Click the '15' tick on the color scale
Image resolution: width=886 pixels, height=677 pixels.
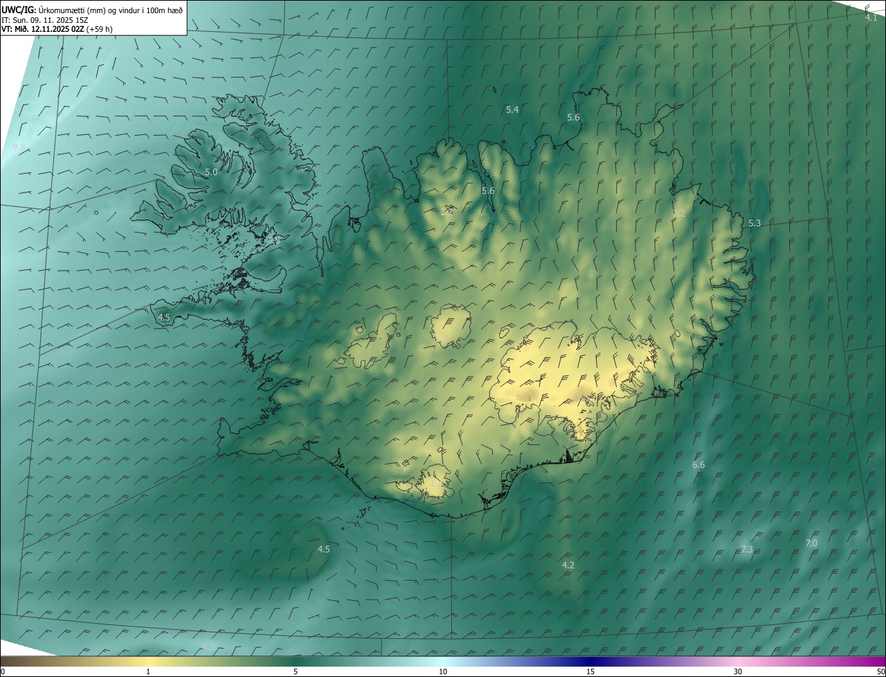point(590,671)
